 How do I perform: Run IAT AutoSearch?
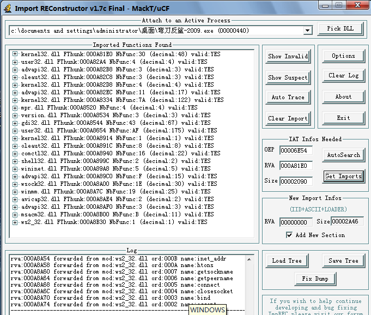343,155
